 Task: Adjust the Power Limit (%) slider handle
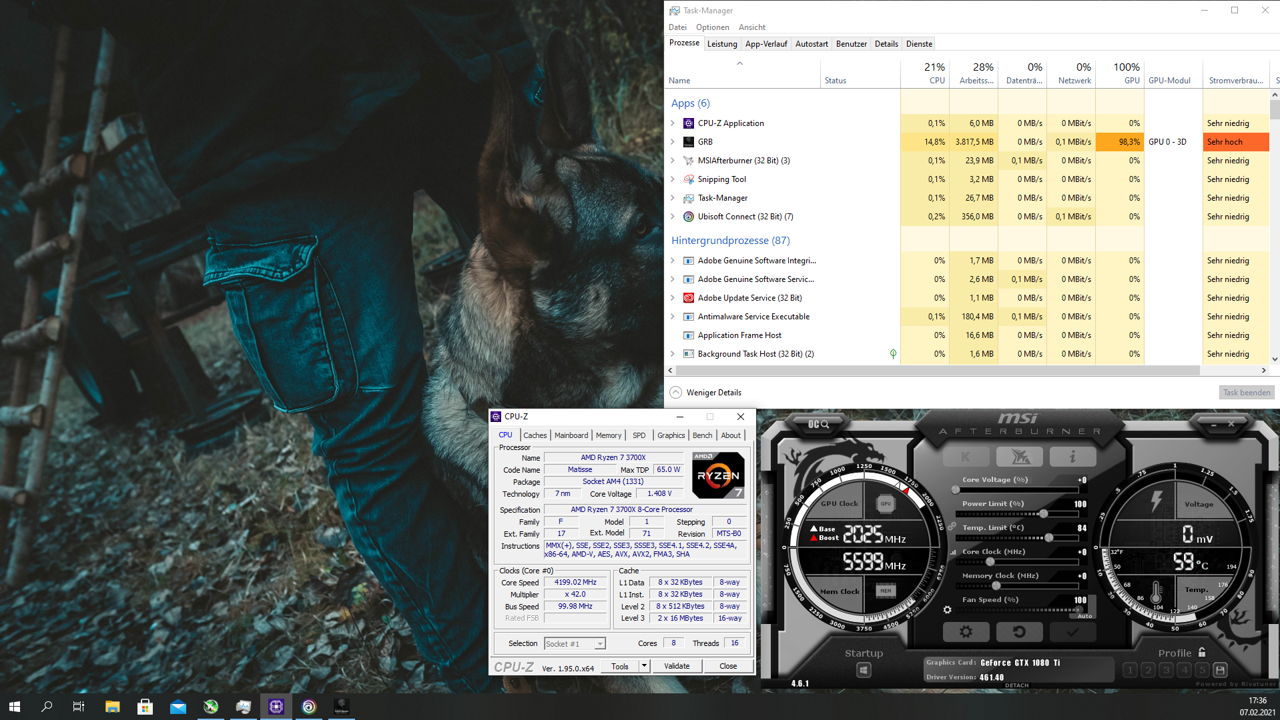pyautogui.click(x=1043, y=513)
